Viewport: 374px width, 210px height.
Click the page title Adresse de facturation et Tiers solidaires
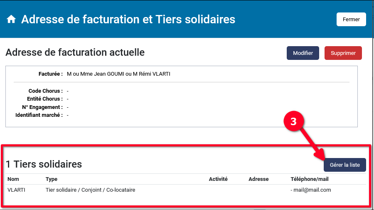click(128, 20)
